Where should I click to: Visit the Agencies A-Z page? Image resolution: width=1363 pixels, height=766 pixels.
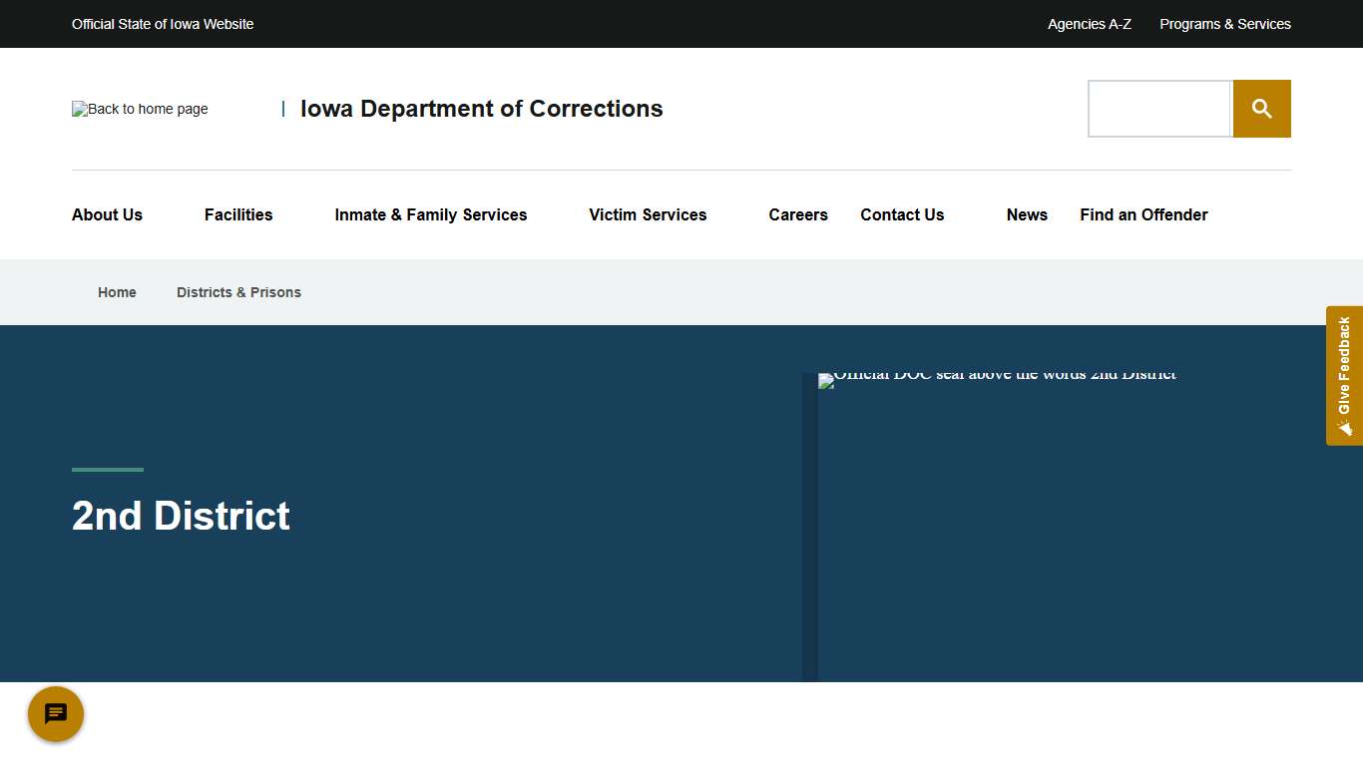(1089, 23)
